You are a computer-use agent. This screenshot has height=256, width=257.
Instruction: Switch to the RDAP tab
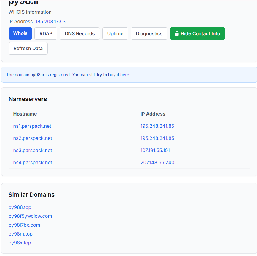[x=46, y=33]
